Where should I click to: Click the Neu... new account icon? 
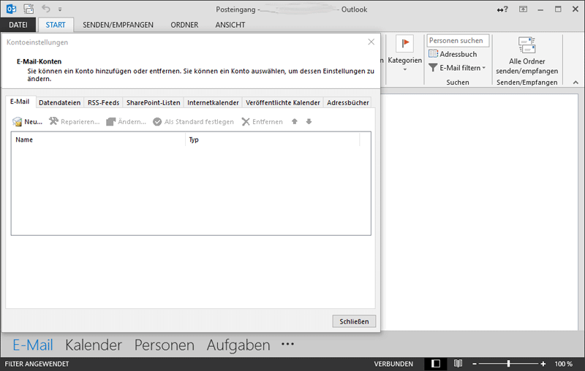[x=18, y=122]
